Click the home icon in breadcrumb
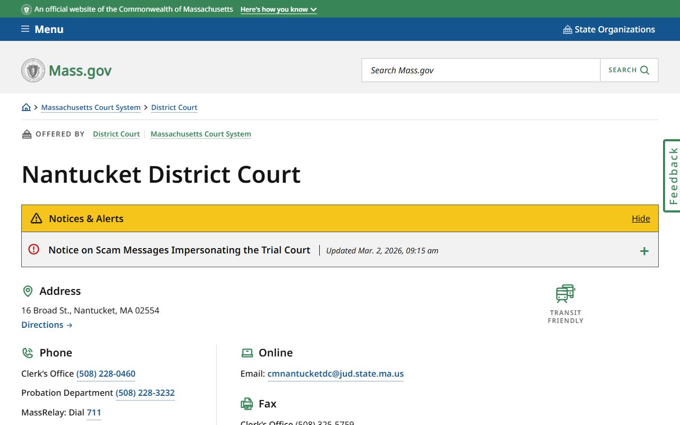 pyautogui.click(x=26, y=107)
